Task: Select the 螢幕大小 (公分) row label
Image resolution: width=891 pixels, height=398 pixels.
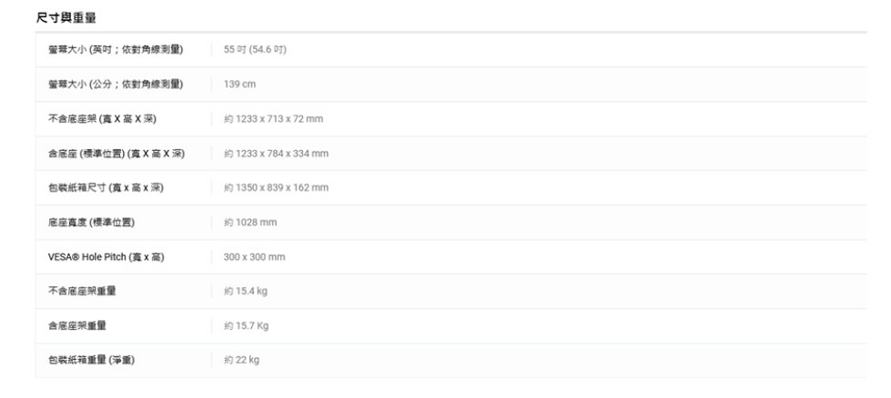Action: coord(116,84)
